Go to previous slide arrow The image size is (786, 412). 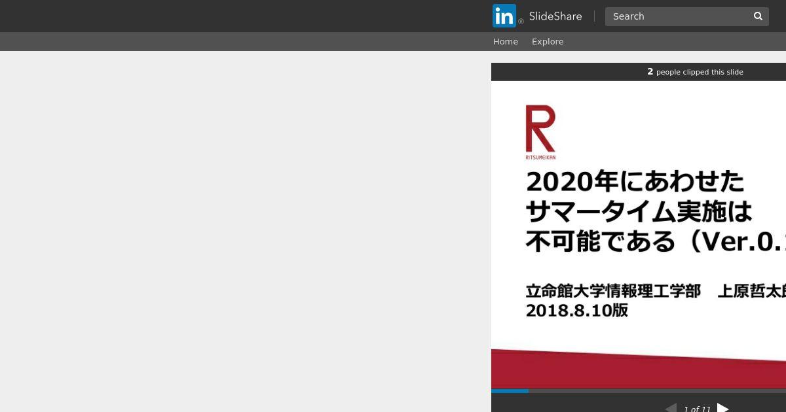pyautogui.click(x=671, y=408)
